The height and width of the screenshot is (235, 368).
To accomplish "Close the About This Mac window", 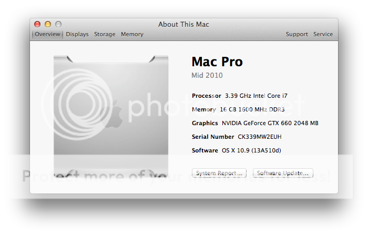I will point(37,24).
